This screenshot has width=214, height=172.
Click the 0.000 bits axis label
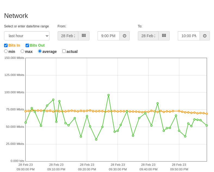click(17, 161)
